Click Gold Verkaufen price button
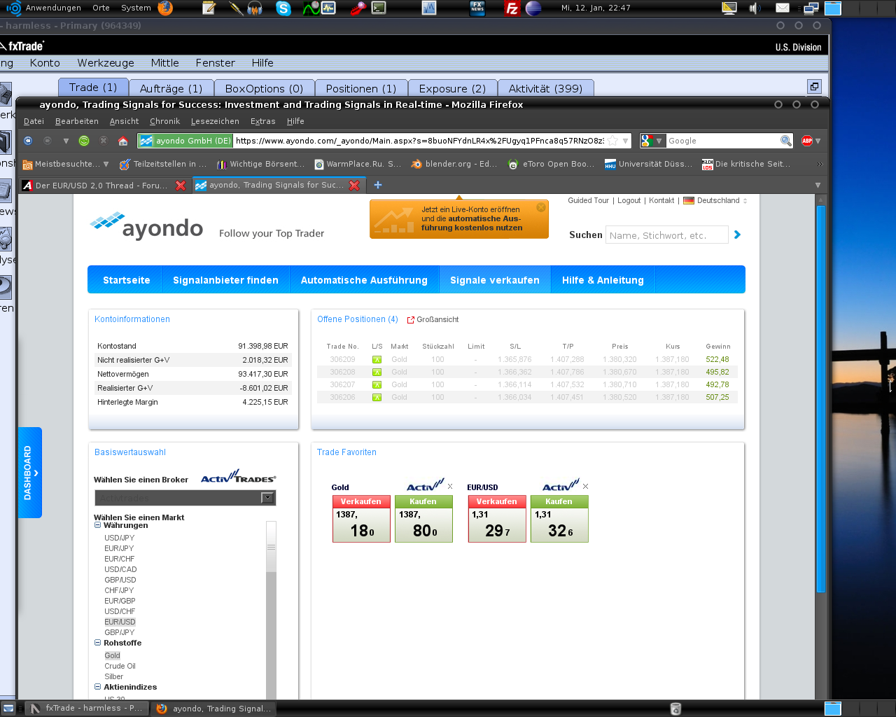The width and height of the screenshot is (896, 717). (x=361, y=519)
